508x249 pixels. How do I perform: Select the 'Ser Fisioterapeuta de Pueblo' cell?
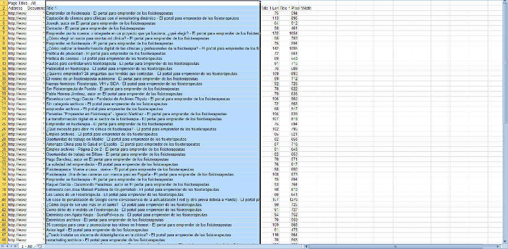[x=152, y=89]
